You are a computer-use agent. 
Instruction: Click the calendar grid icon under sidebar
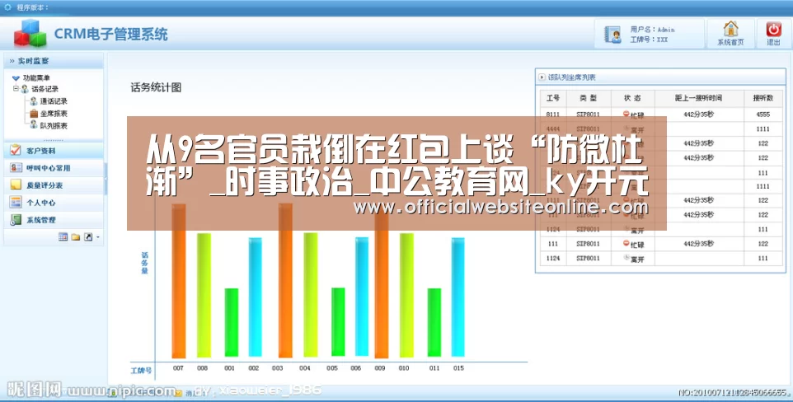click(63, 236)
